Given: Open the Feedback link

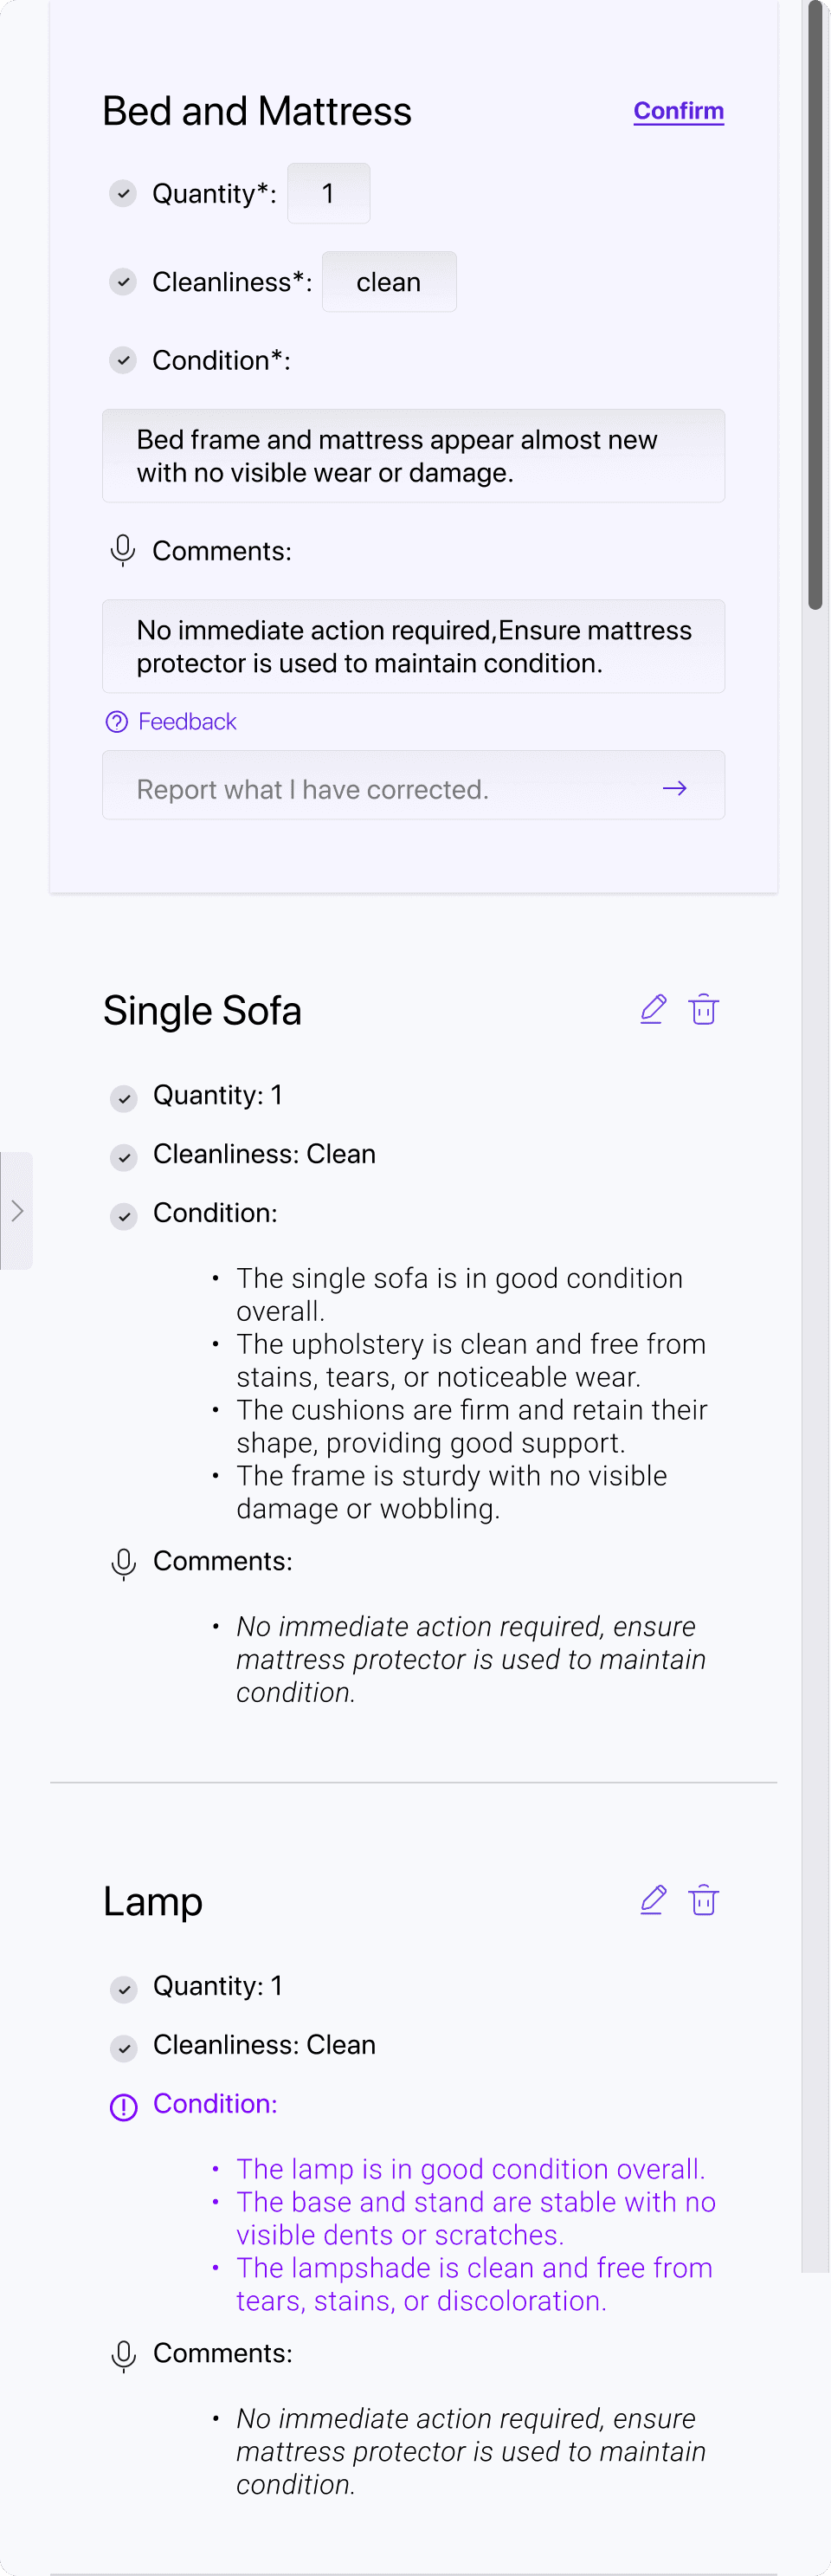Looking at the screenshot, I should coord(187,722).
